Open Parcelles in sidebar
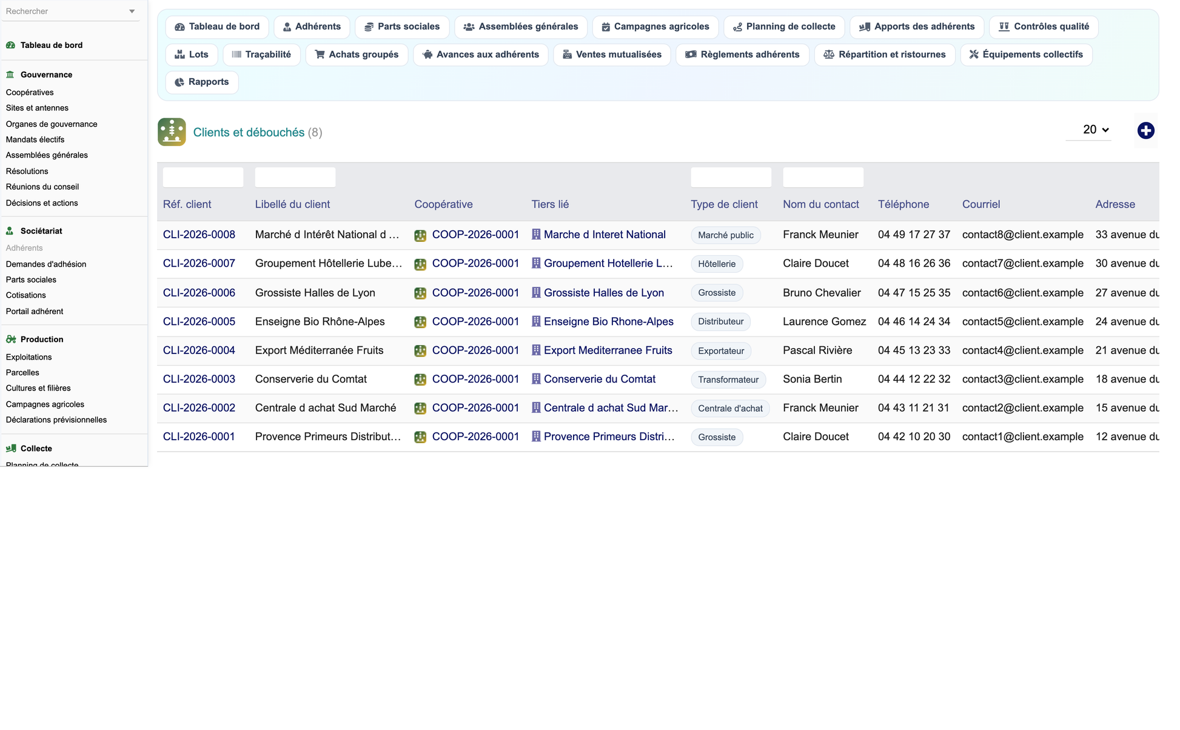1180x730 pixels. [x=22, y=372]
